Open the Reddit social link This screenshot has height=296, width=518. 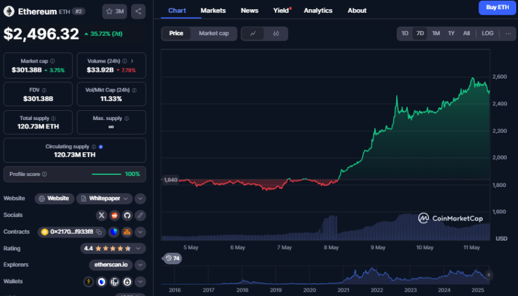point(115,216)
